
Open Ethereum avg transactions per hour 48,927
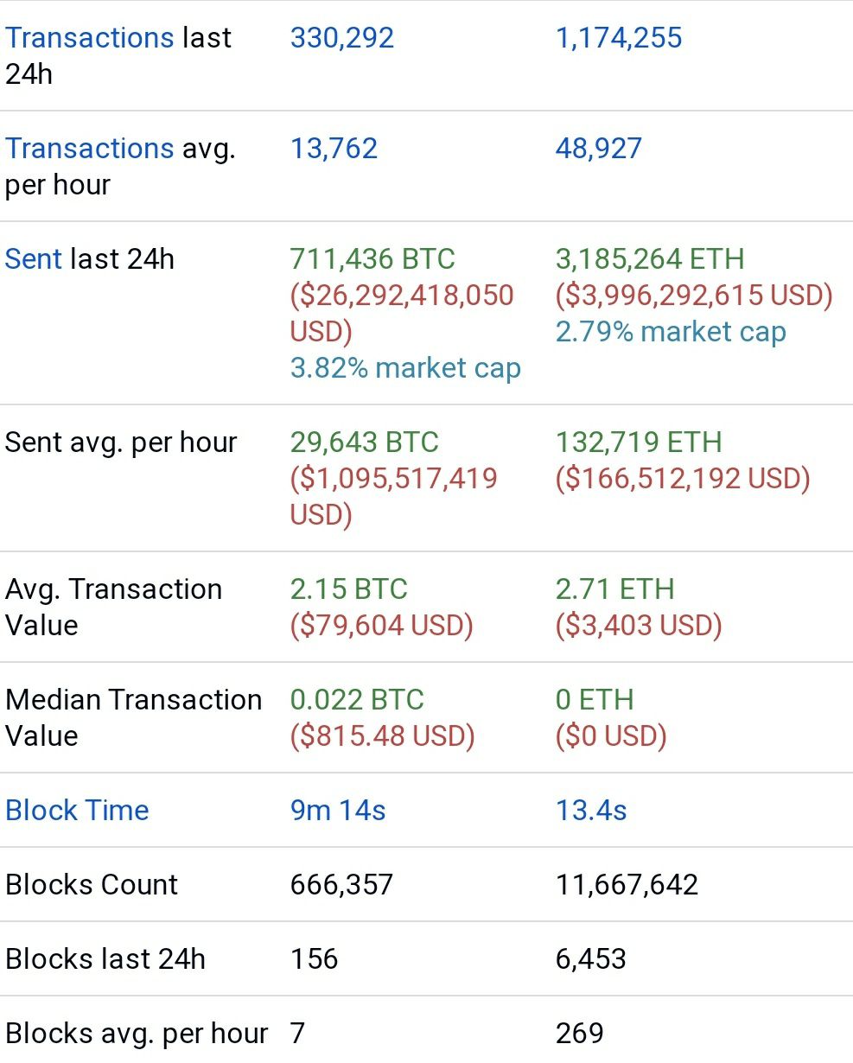coord(599,149)
